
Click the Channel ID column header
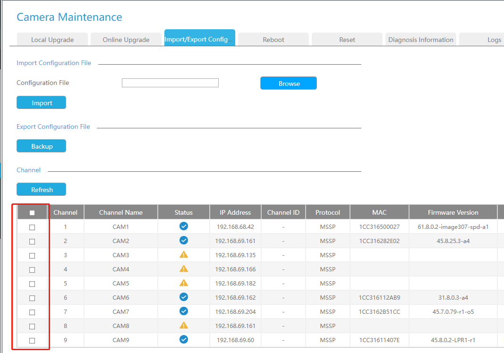coord(283,212)
